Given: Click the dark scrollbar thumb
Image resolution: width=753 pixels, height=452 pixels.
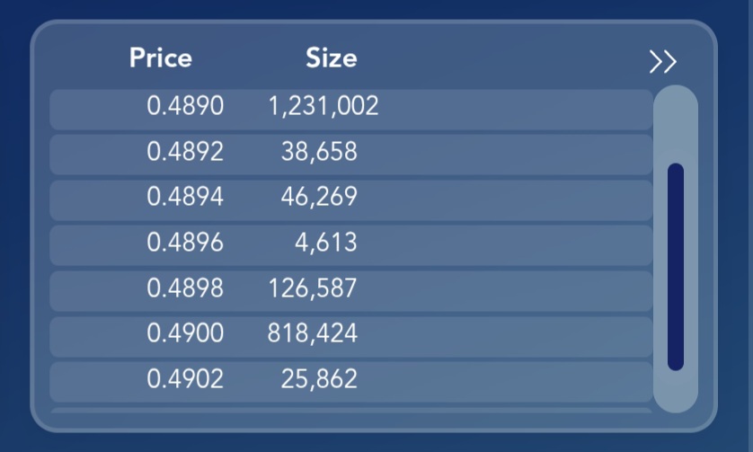Looking at the screenshot, I should click(676, 267).
